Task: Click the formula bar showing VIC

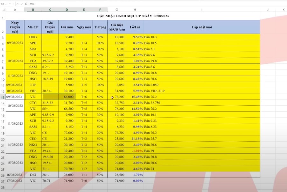Action: pos(157,4)
